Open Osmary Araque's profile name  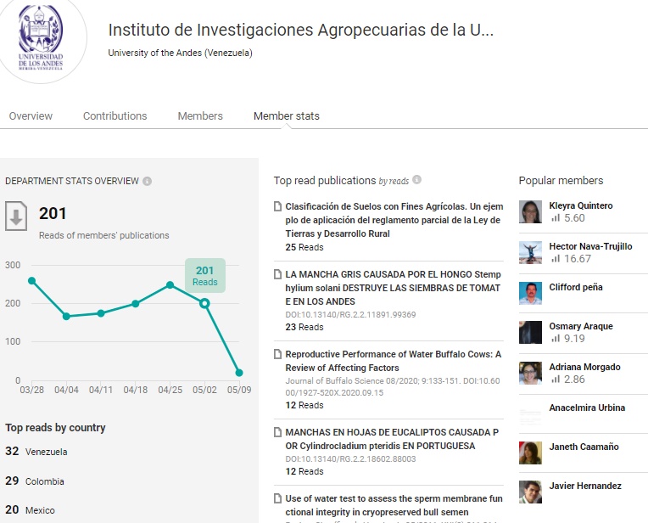(x=581, y=326)
